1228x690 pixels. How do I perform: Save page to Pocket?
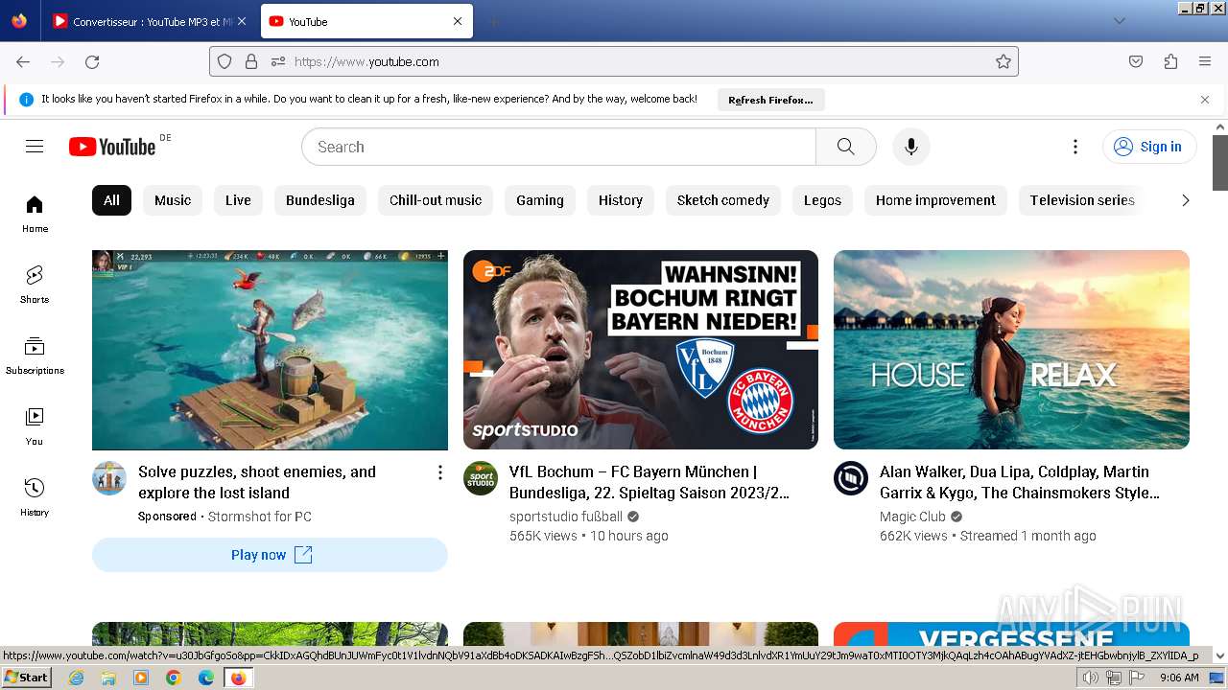(1136, 61)
